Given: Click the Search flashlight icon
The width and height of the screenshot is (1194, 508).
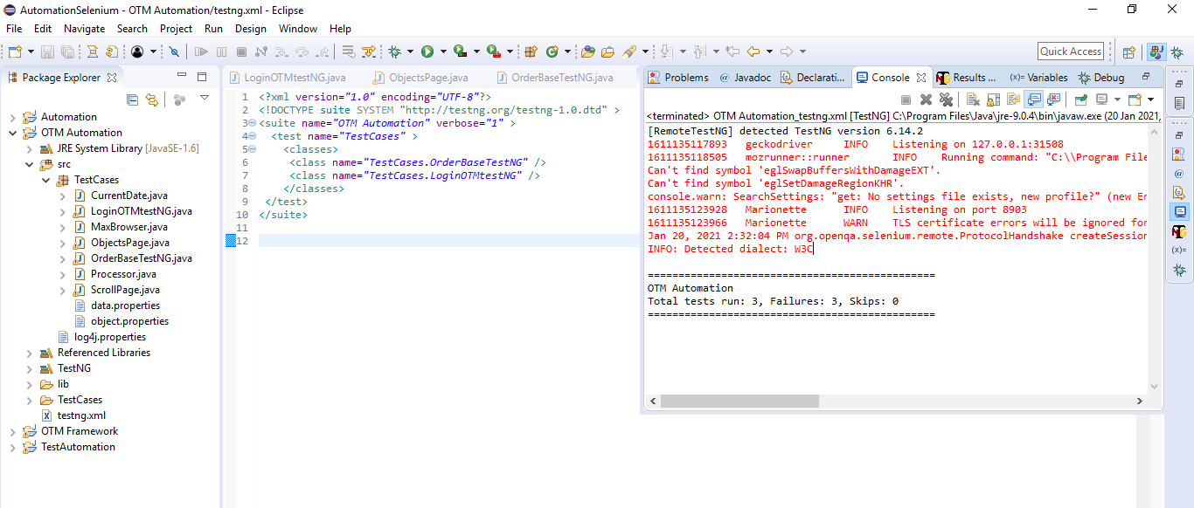Looking at the screenshot, I should coord(629,51).
